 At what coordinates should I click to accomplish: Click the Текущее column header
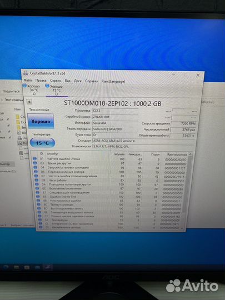[x=119, y=154]
